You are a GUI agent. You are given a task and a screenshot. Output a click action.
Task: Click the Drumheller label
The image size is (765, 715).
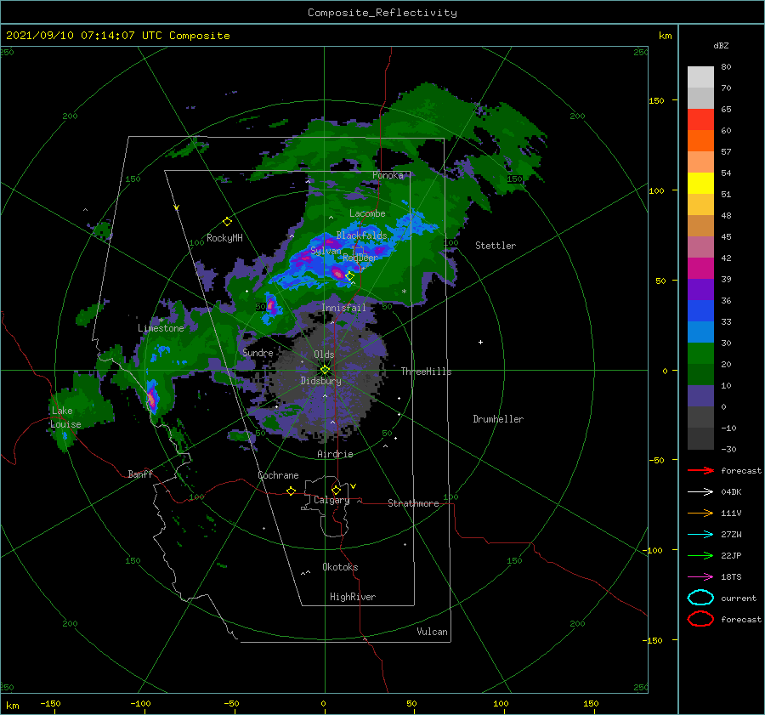coord(498,419)
